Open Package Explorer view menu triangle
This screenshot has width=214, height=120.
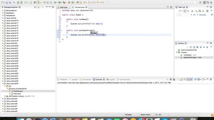click(x=47, y=7)
